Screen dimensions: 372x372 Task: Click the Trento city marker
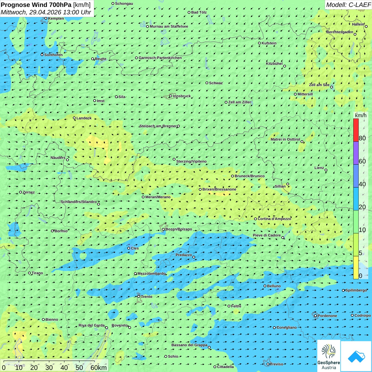click(139, 297)
